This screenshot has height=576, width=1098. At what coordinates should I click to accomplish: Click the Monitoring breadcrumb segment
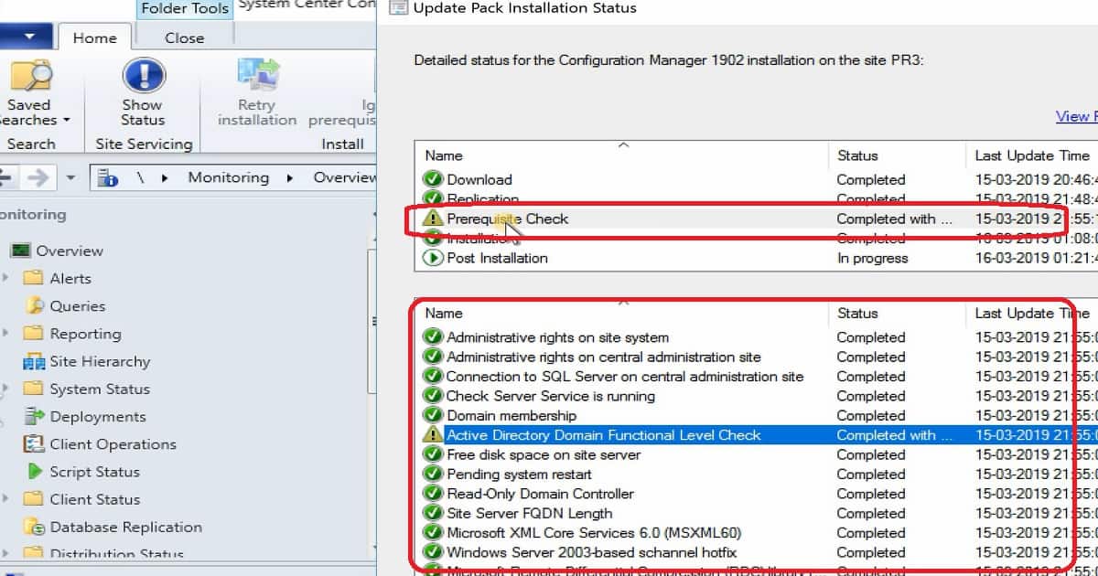click(229, 177)
